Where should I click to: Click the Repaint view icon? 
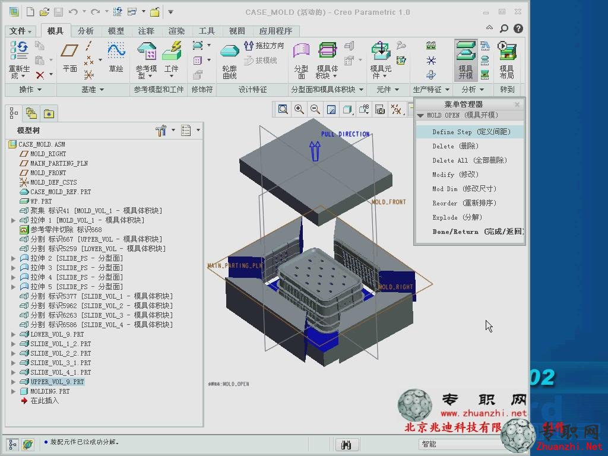(x=331, y=110)
